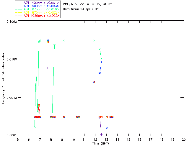Viewport: 189px width, 151px height.
Task: Select legend text 'AOT 870nm : <0.002>'
Action: [41, 12]
